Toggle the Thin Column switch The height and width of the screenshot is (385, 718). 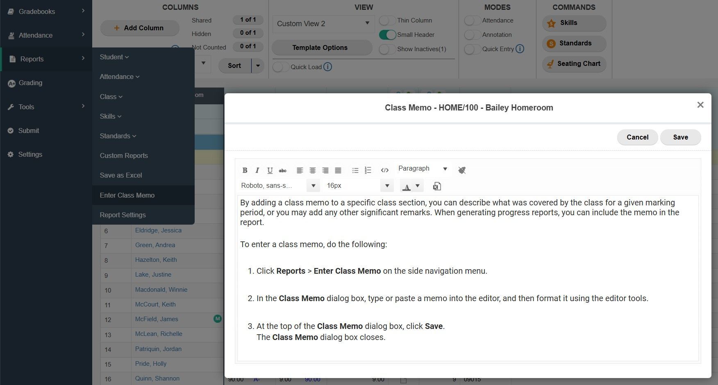tap(387, 20)
